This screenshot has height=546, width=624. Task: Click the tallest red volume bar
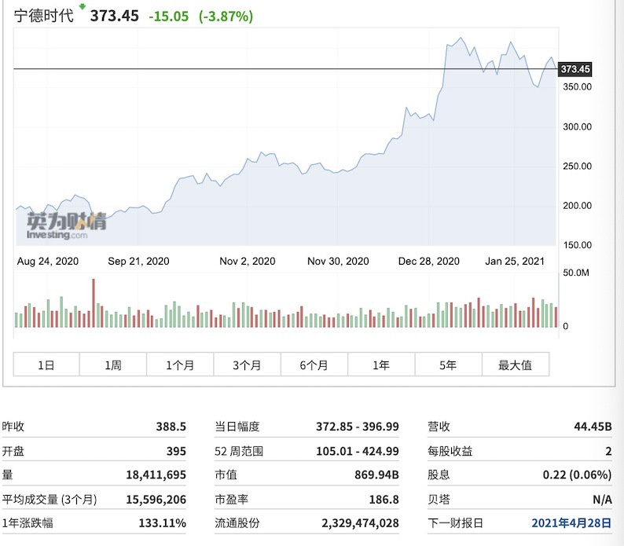point(93,303)
